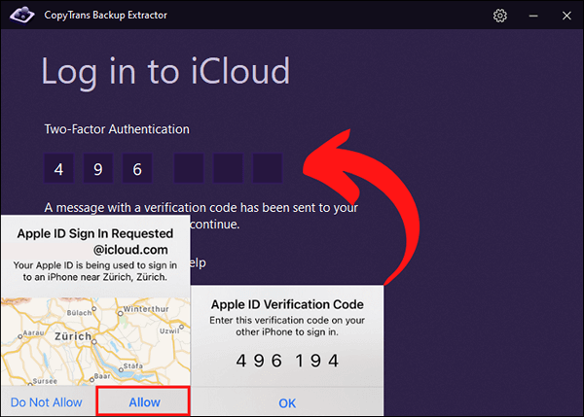Click the fifth empty verification code box
This screenshot has width=584, height=417.
point(228,168)
